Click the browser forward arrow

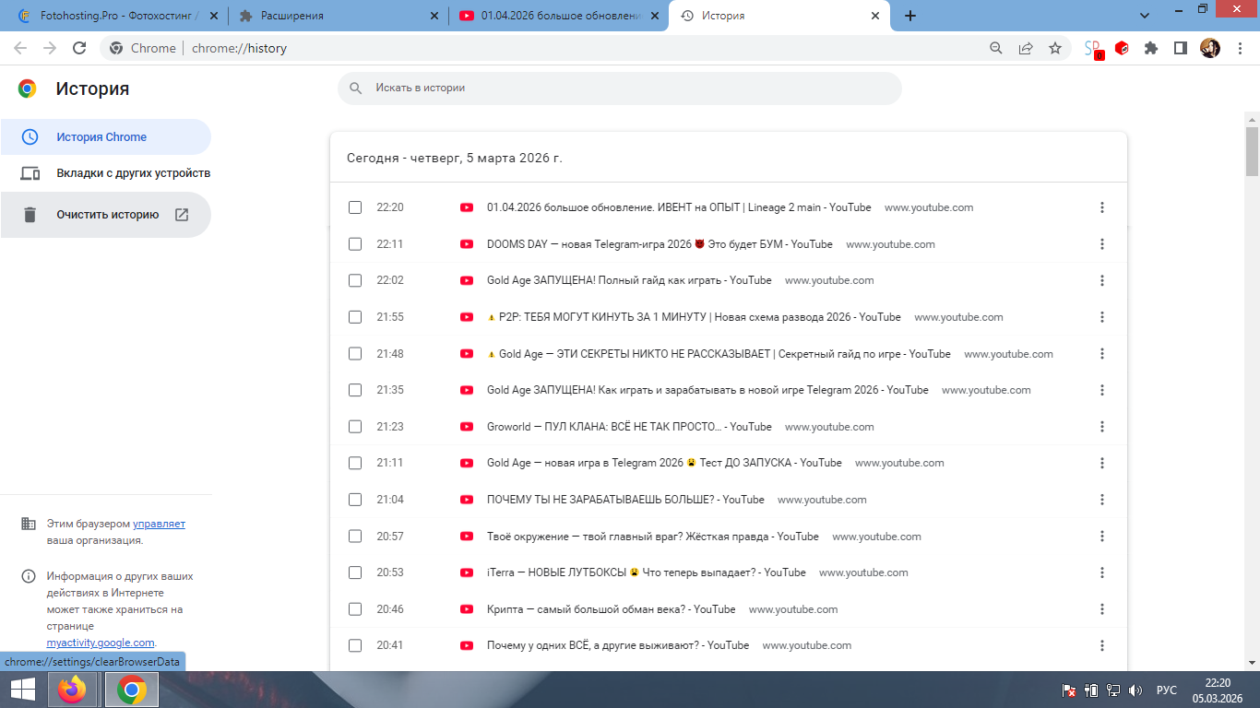[50, 48]
